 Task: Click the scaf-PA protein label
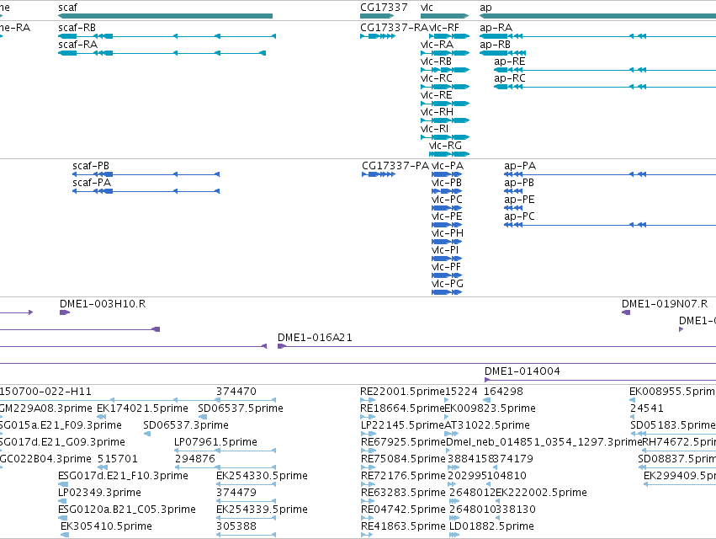pos(92,183)
